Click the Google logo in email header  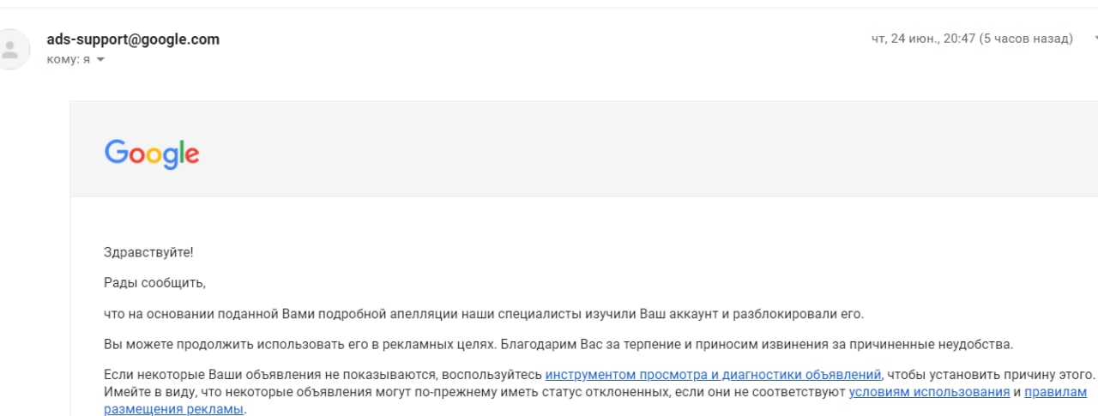(152, 154)
